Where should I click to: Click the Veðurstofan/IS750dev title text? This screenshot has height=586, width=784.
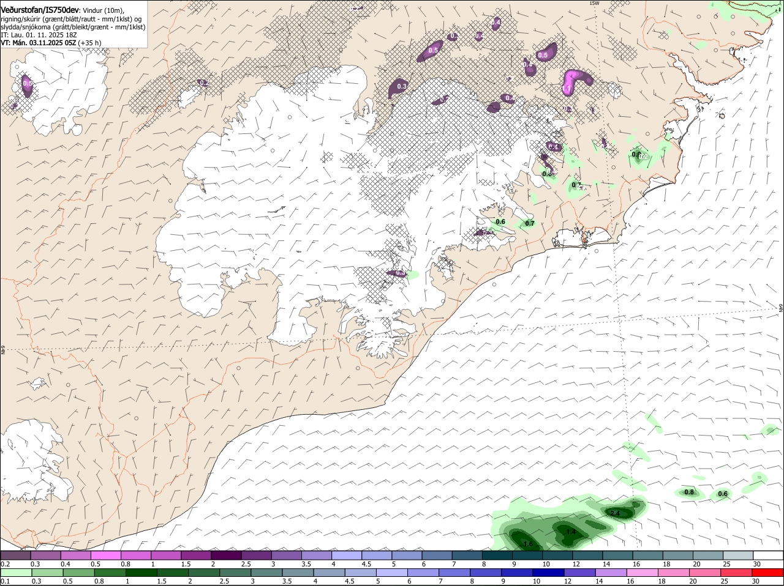coord(40,10)
